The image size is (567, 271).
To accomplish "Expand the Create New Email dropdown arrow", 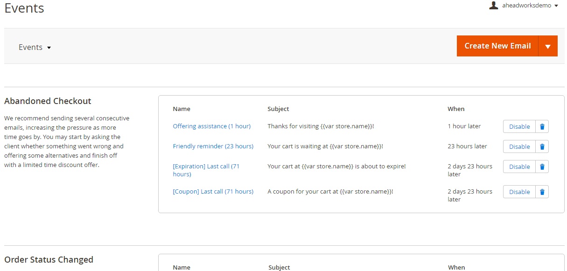I will coord(548,46).
